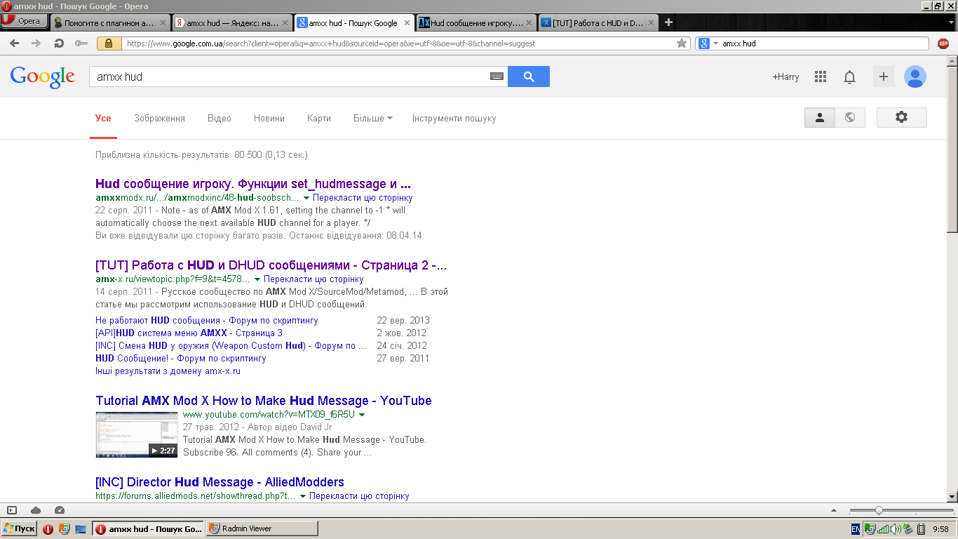
Task: Click the blue search magnifier button
Action: pos(529,76)
